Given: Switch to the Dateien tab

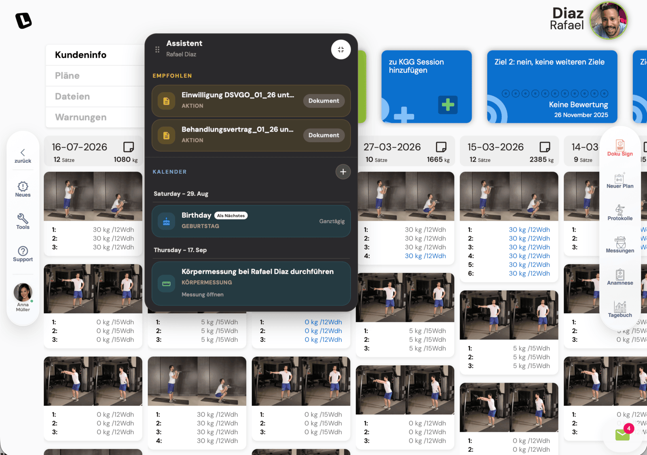Looking at the screenshot, I should pyautogui.click(x=95, y=97).
